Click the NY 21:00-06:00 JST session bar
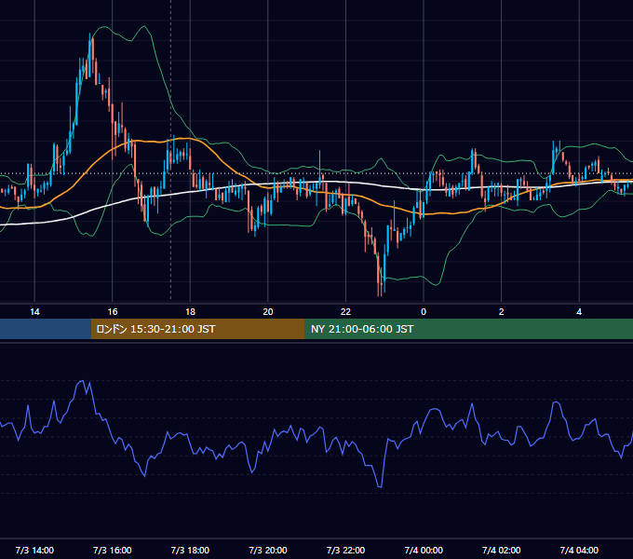 468,329
